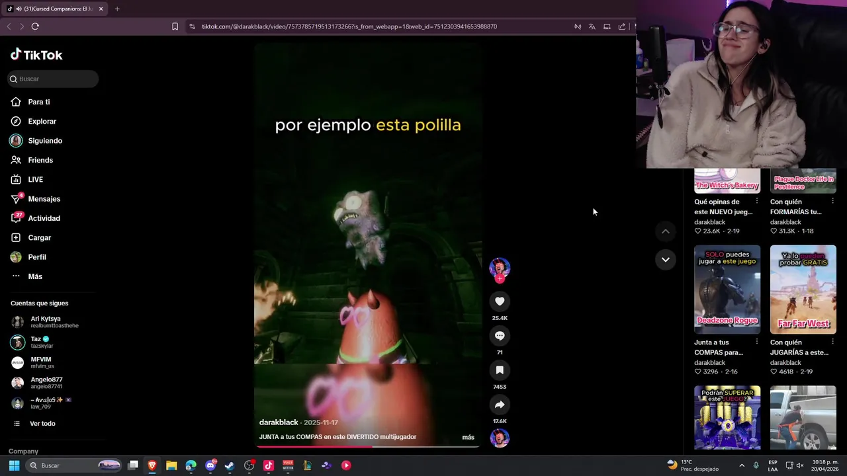Click browser share icon in toolbar
847x476 pixels.
(621, 26)
